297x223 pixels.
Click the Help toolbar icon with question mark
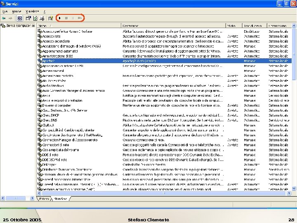51,18
